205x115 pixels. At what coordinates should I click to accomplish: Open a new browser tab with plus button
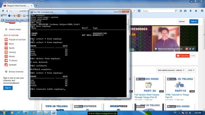pyautogui.click(x=37, y=6)
